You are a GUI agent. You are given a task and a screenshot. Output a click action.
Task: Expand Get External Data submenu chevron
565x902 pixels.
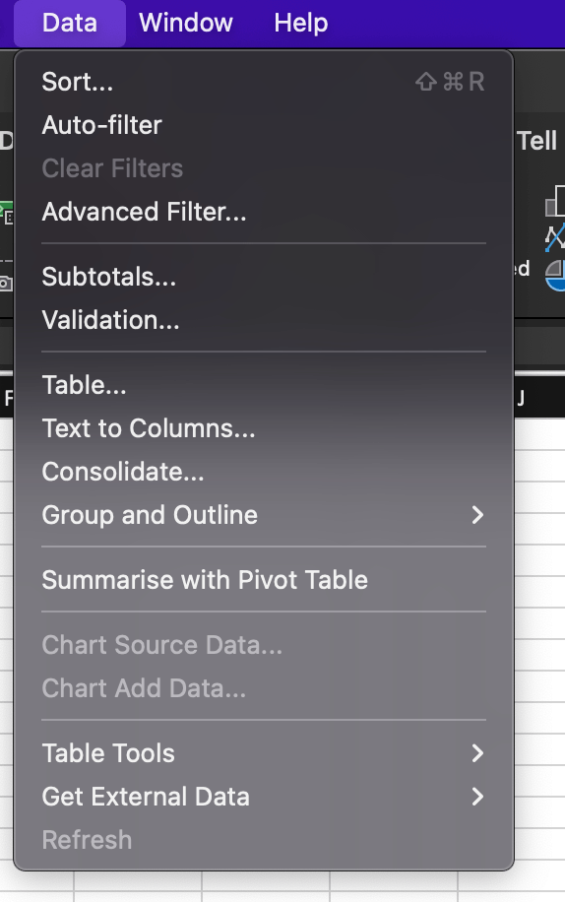point(477,797)
